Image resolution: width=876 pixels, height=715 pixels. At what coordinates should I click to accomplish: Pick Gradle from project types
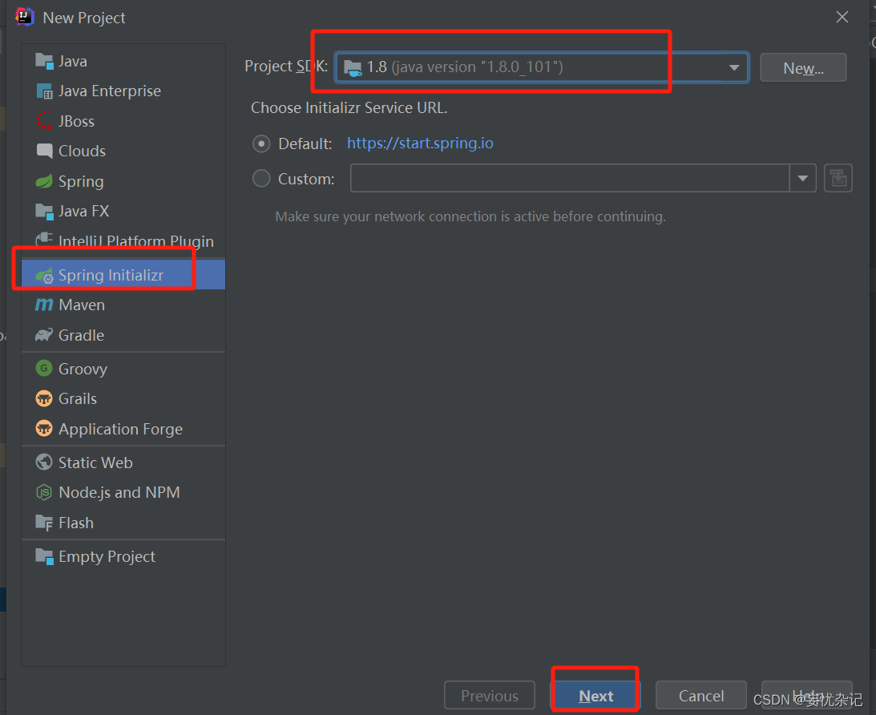[123, 335]
